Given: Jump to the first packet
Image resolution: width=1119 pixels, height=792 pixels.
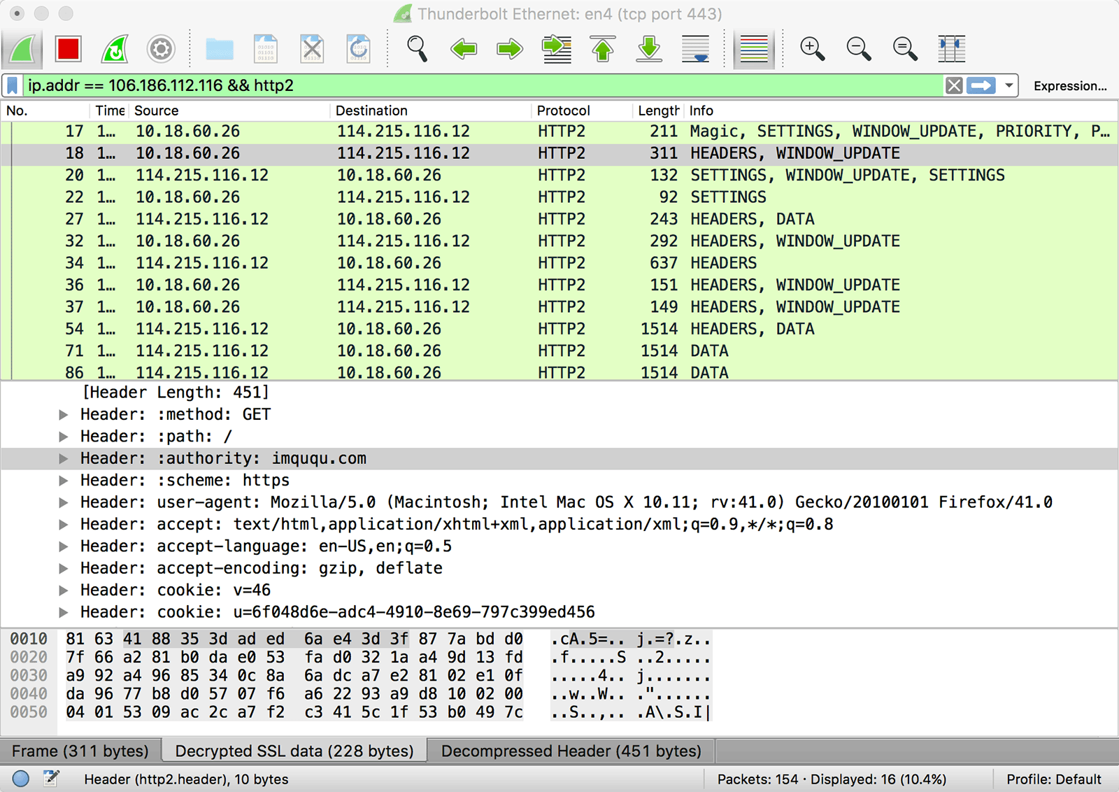Looking at the screenshot, I should point(603,50).
